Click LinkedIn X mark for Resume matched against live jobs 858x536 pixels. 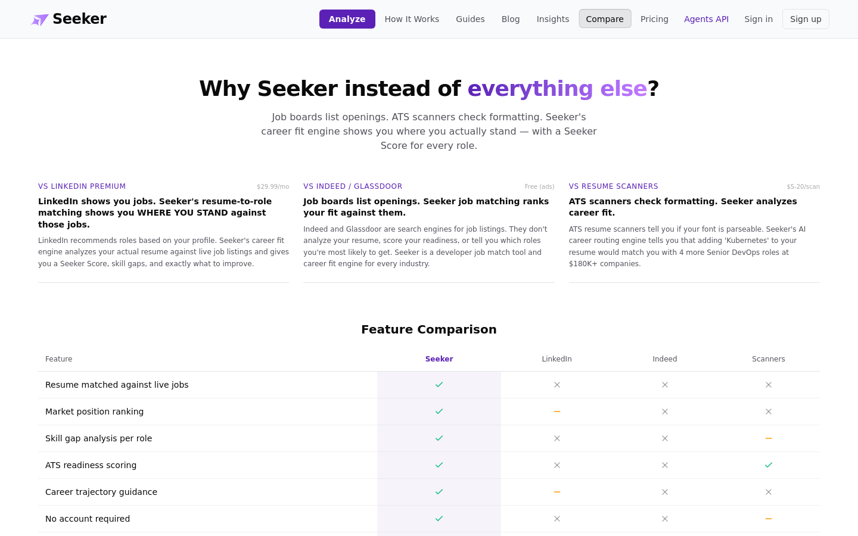557,385
